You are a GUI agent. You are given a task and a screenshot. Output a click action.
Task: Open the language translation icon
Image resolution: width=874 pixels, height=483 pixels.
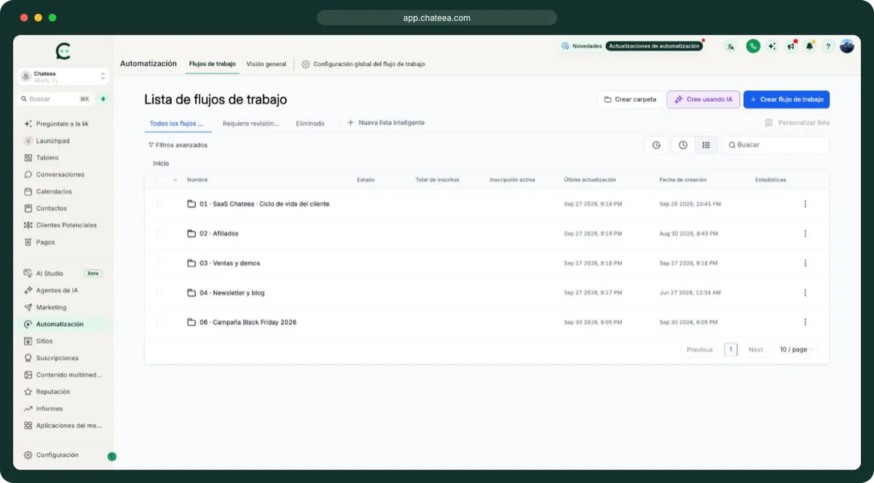point(731,47)
